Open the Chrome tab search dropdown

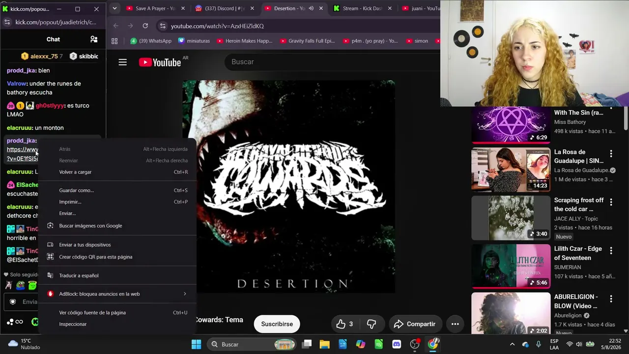point(114,8)
